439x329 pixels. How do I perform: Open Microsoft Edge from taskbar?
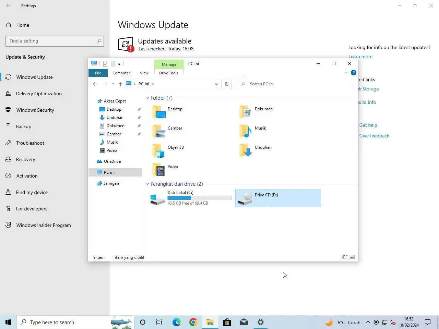tap(176, 322)
